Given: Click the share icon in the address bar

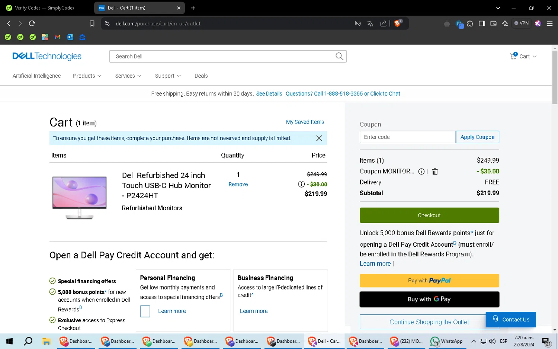Looking at the screenshot, I should pyautogui.click(x=383, y=23).
